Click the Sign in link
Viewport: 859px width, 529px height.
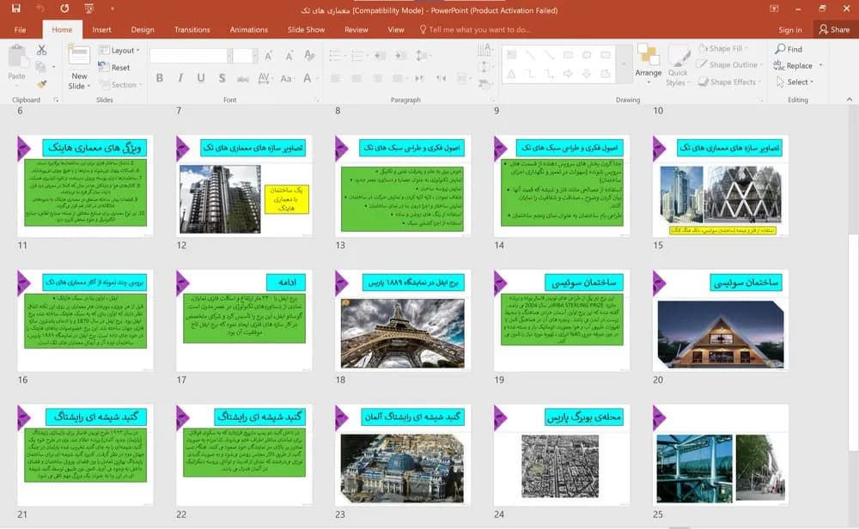(x=790, y=29)
